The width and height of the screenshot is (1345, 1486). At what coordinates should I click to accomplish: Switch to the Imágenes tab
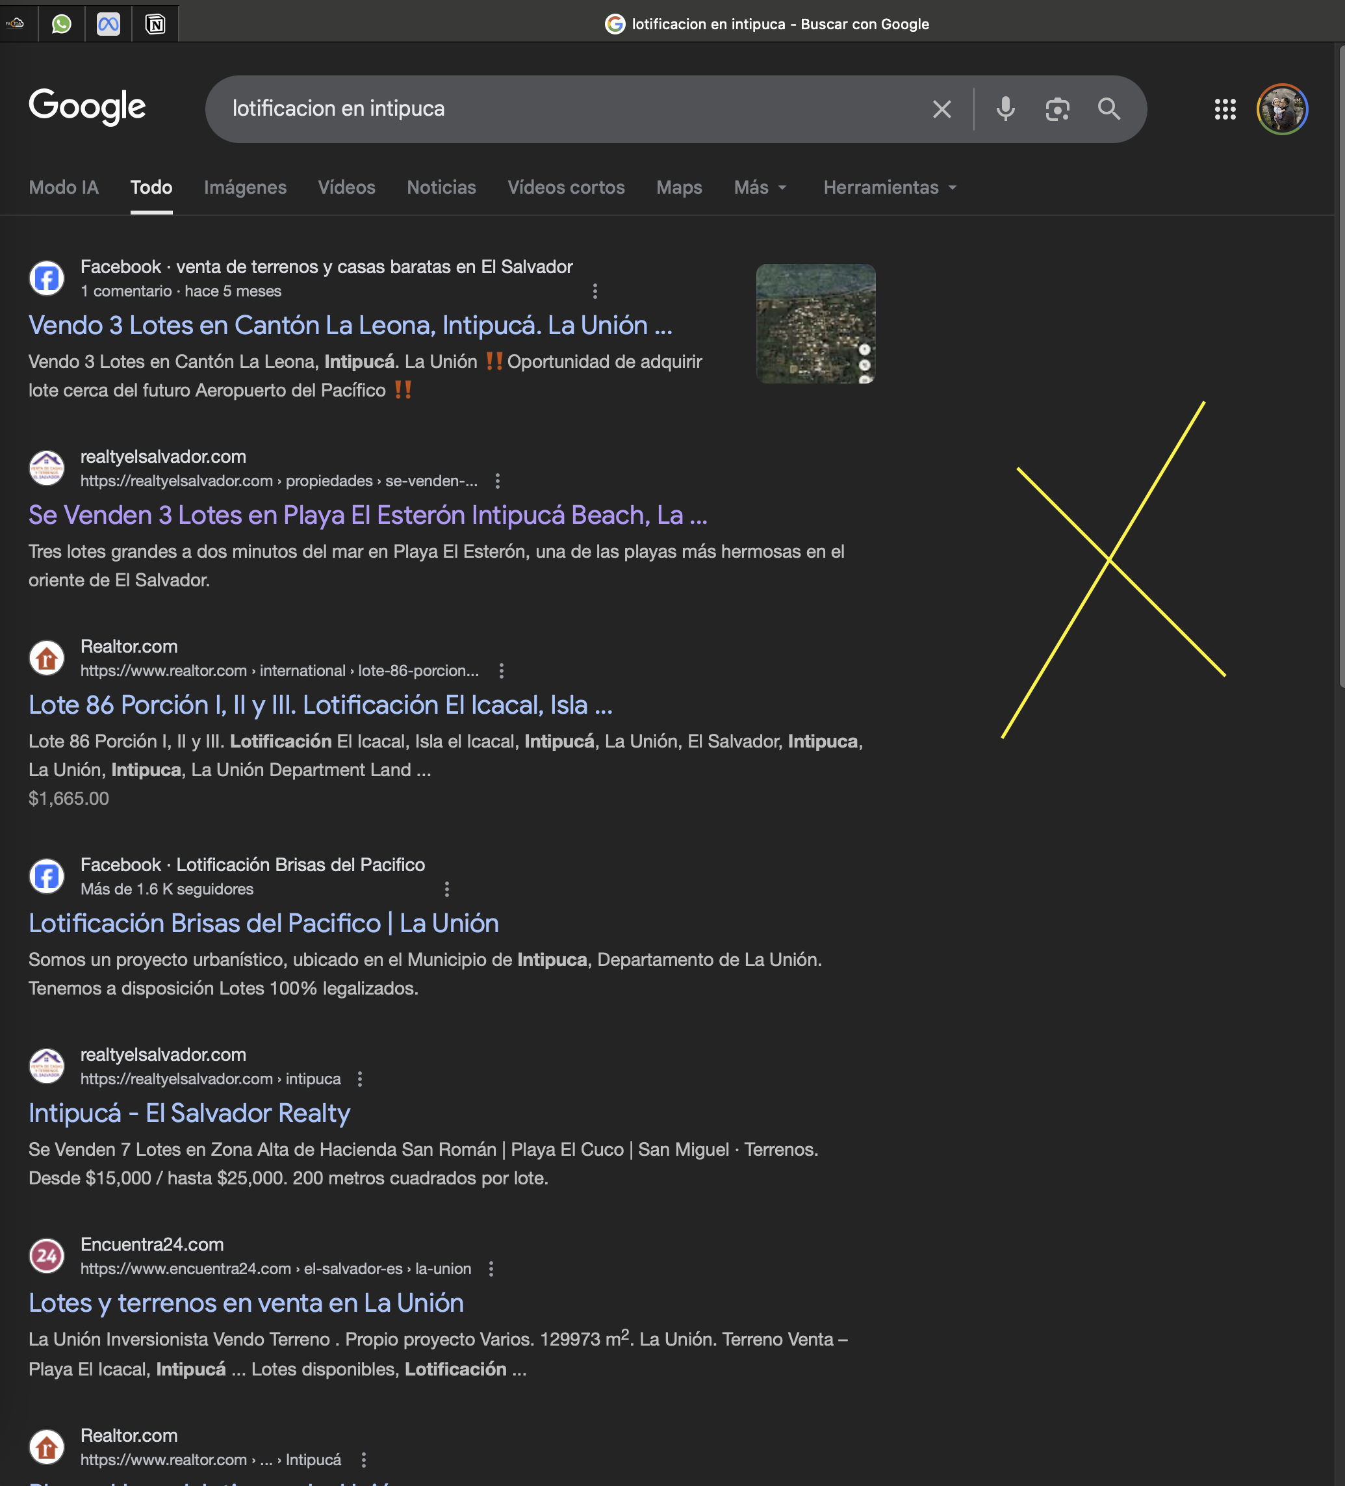[x=245, y=187]
